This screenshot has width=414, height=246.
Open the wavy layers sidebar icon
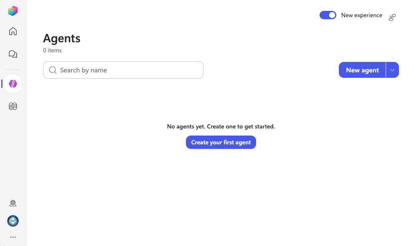(13, 106)
